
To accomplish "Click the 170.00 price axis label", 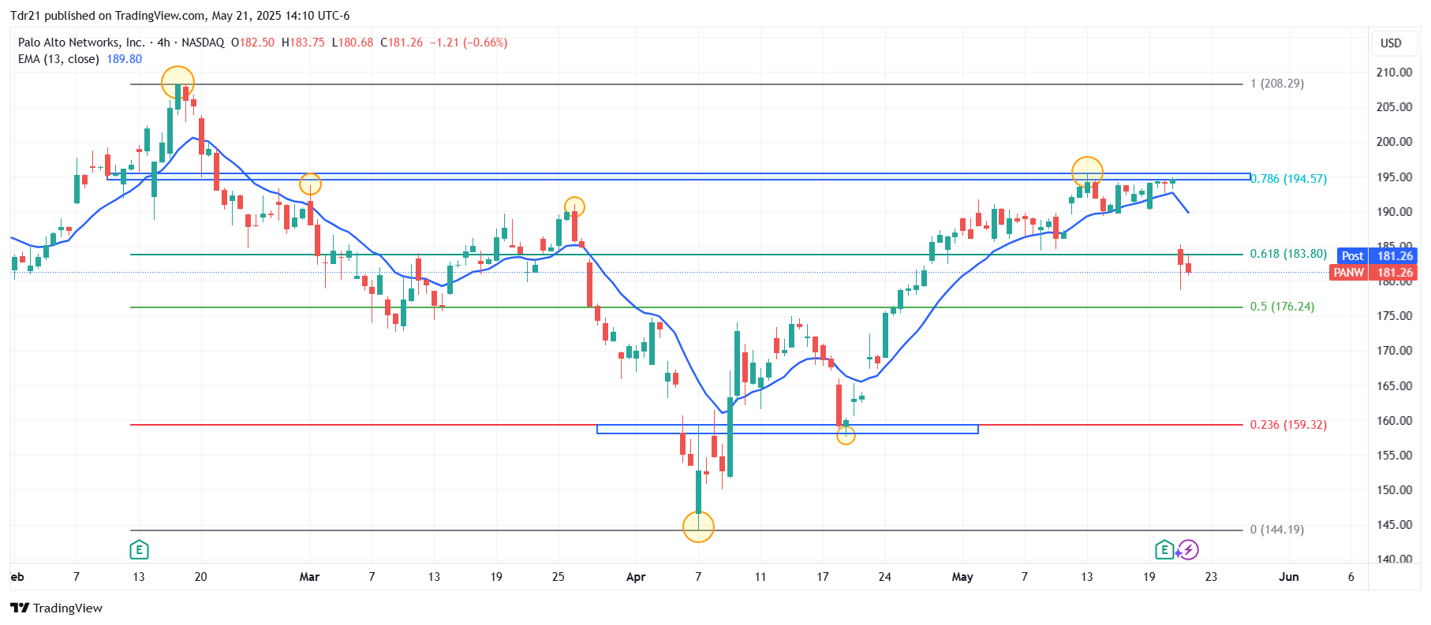I will [1394, 351].
